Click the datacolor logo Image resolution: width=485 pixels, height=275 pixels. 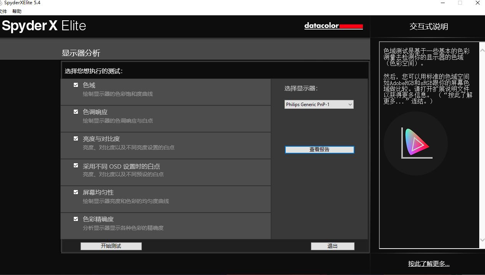(x=333, y=26)
